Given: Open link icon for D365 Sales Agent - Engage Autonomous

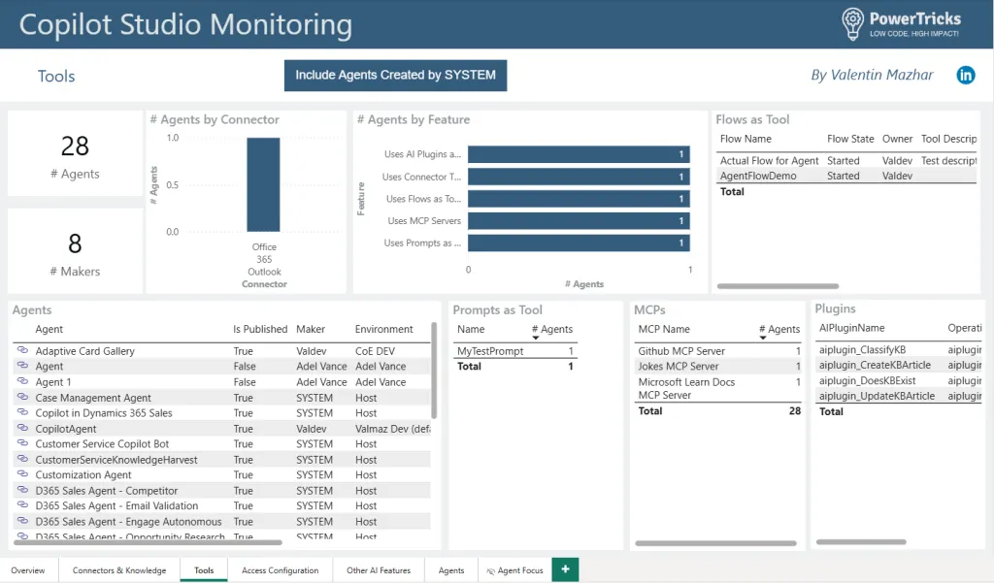Looking at the screenshot, I should click(x=23, y=522).
